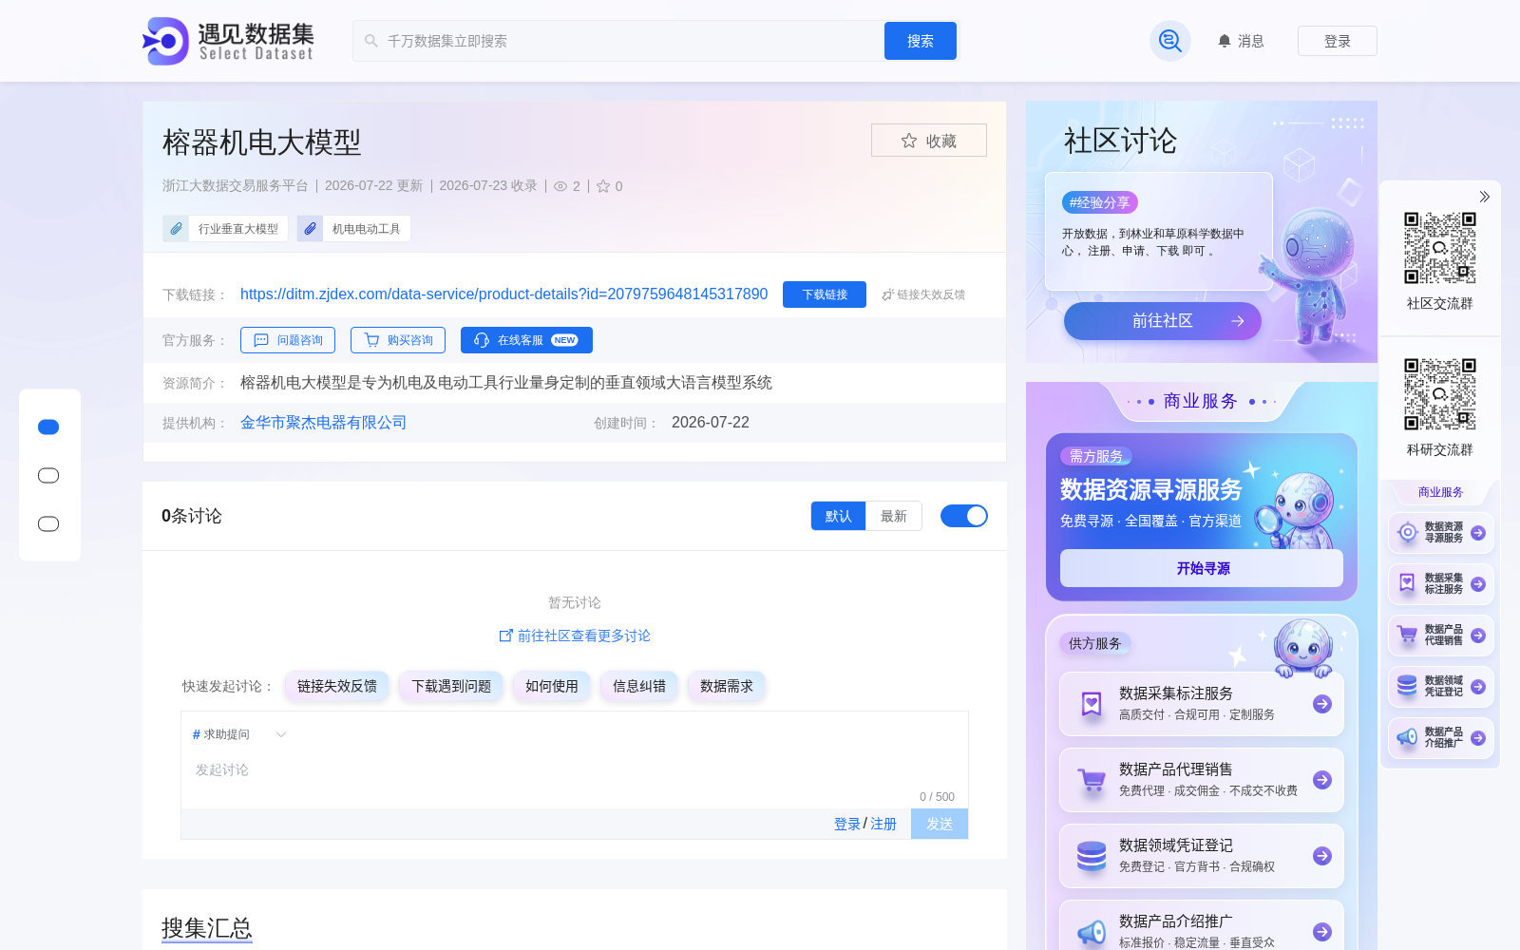Click 浙江大数据交易服务平台 source text
This screenshot has height=950, width=1520.
point(236,186)
